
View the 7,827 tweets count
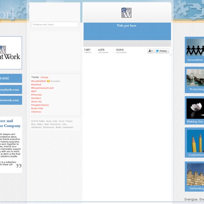pos(88,51)
